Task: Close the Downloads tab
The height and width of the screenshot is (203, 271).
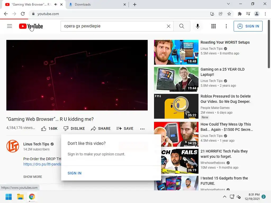Action: pyautogui.click(x=125, y=4)
